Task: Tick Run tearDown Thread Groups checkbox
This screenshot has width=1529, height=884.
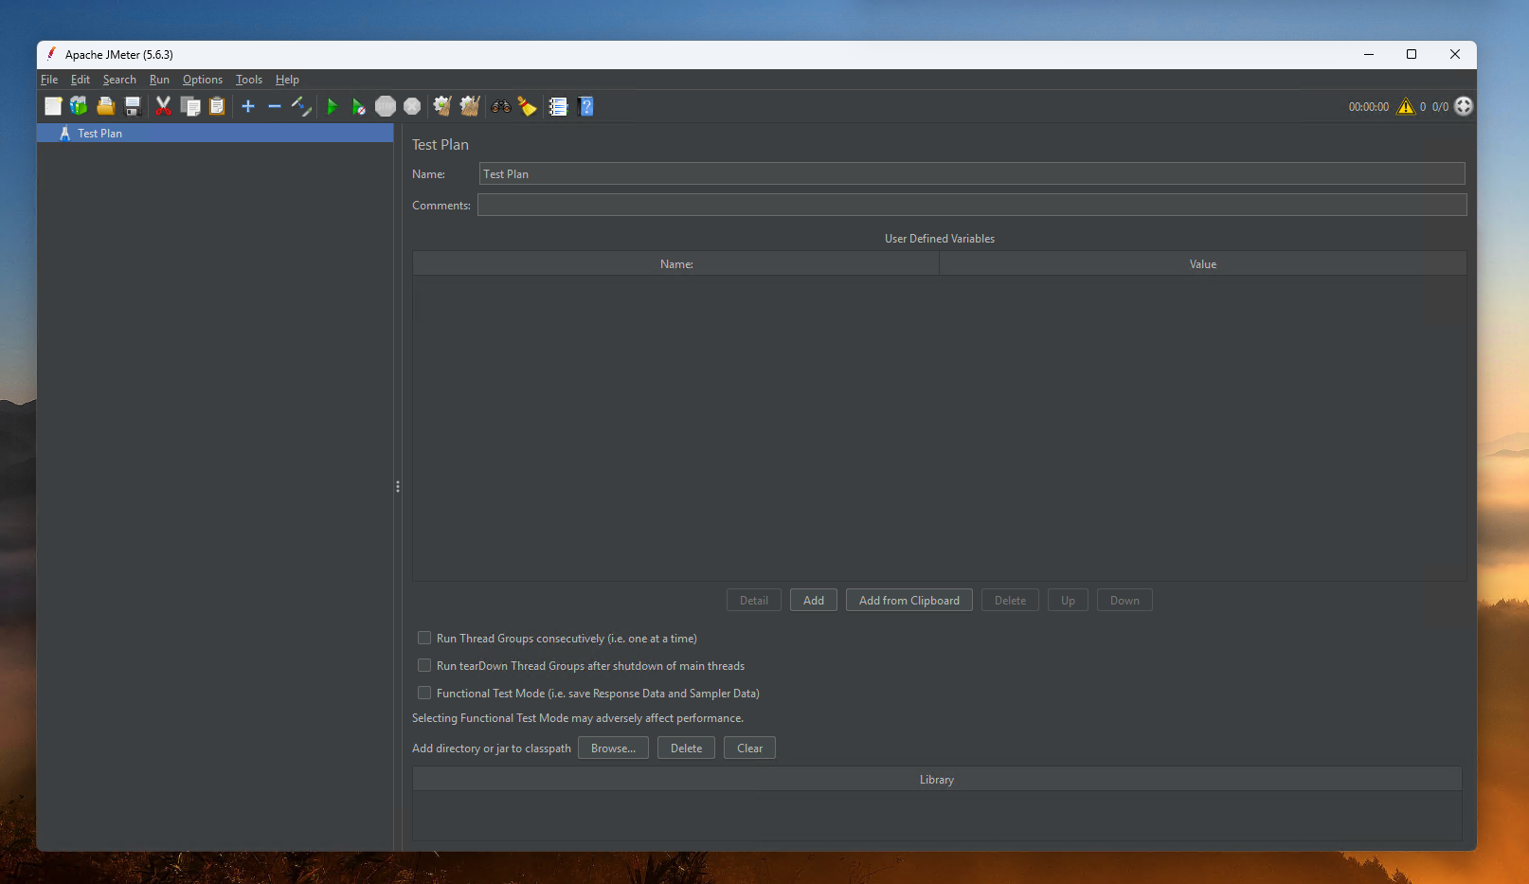Action: point(424,666)
